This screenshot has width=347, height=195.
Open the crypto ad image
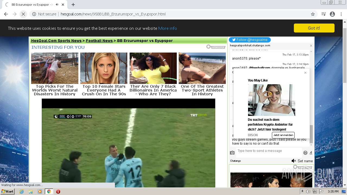tap(271, 100)
